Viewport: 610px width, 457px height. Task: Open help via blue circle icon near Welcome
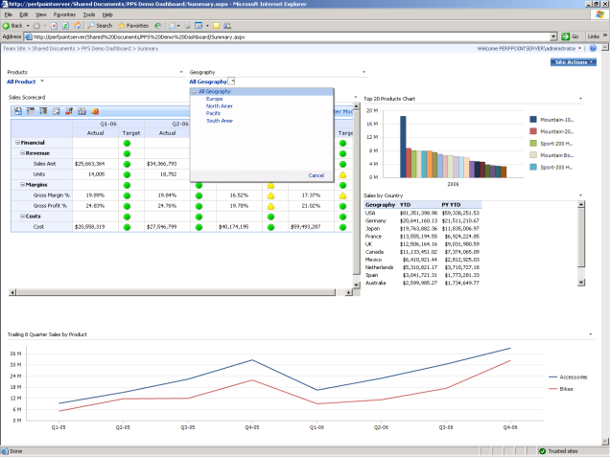click(x=593, y=49)
